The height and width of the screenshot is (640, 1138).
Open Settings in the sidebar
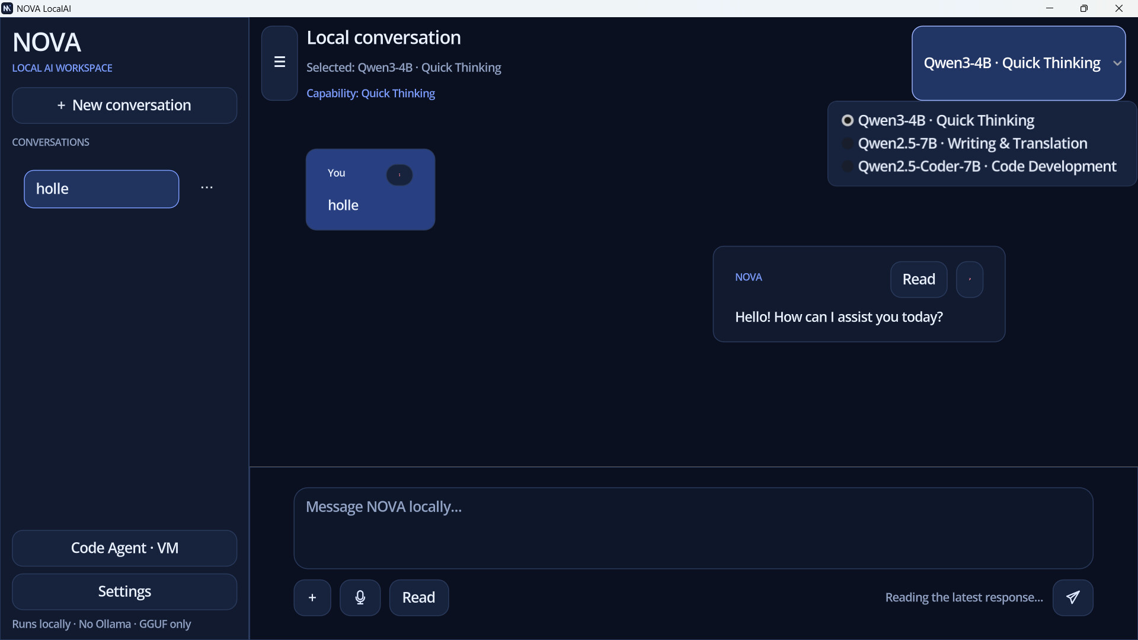point(124,591)
